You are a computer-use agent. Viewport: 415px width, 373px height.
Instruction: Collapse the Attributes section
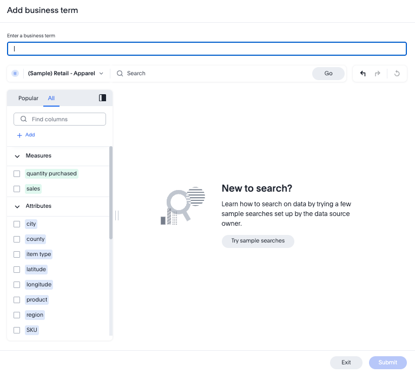coord(17,206)
